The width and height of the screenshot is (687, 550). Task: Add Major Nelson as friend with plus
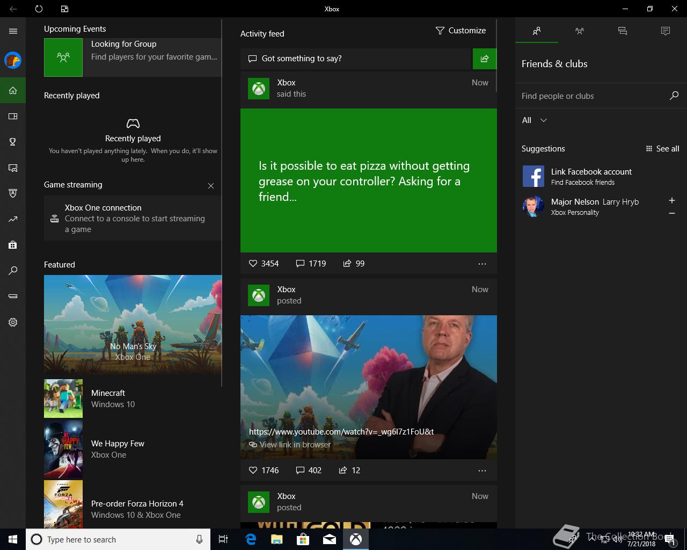[672, 200]
